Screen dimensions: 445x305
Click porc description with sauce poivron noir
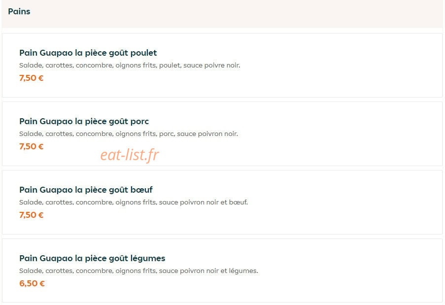pos(129,134)
